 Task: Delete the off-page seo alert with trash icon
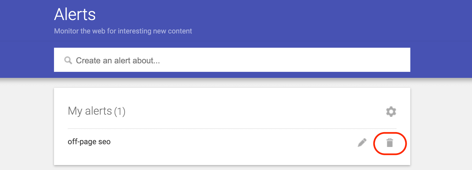[x=390, y=143]
